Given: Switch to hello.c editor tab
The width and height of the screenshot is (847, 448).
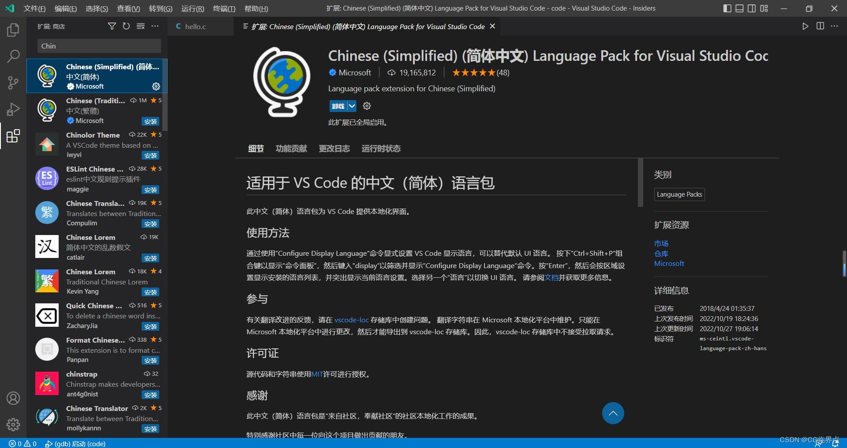Looking at the screenshot, I should pos(201,26).
